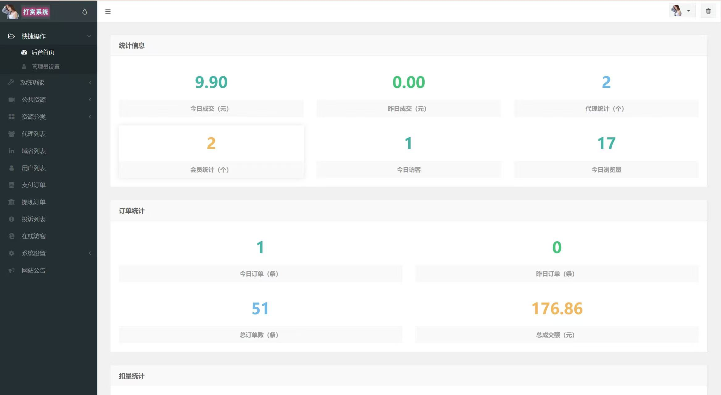Click the 在线访客 browser icon

click(11, 236)
